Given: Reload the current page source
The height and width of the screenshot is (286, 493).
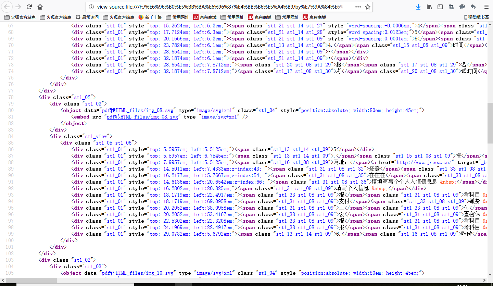Looking at the screenshot, I should 29,7.
